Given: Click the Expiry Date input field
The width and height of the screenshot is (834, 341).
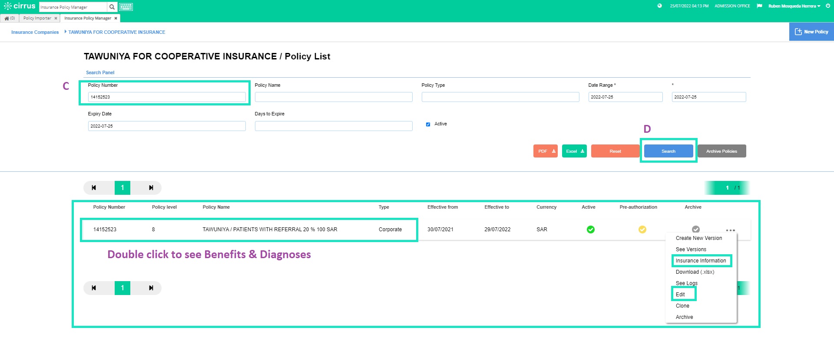Looking at the screenshot, I should point(167,126).
